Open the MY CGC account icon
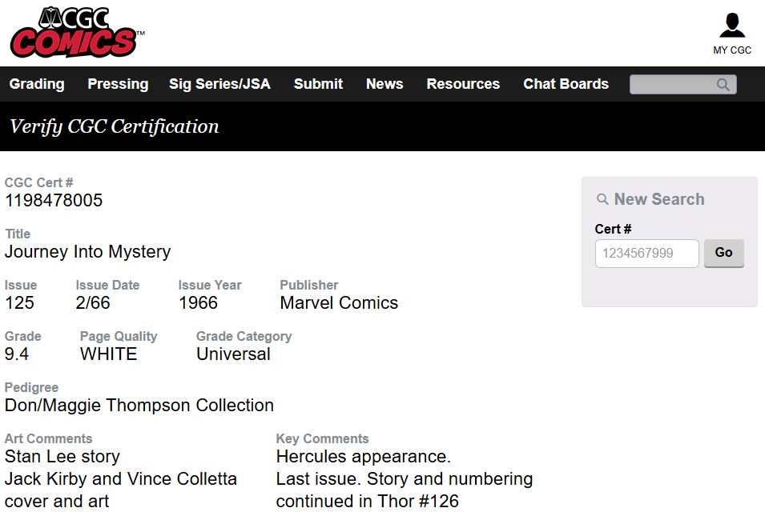The height and width of the screenshot is (520, 765). (x=732, y=26)
